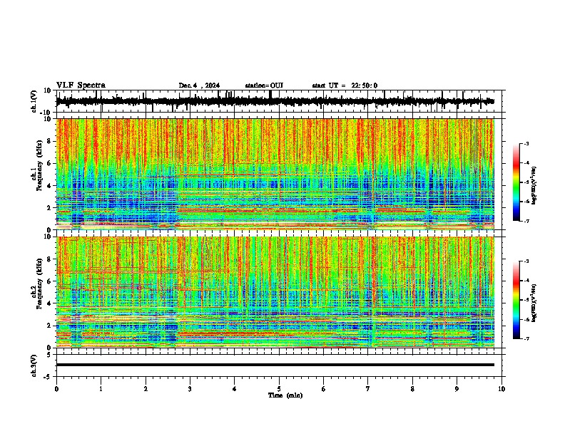The height and width of the screenshot is (436, 565).
Task: Click time axis tick label "7"
Action: [367, 389]
